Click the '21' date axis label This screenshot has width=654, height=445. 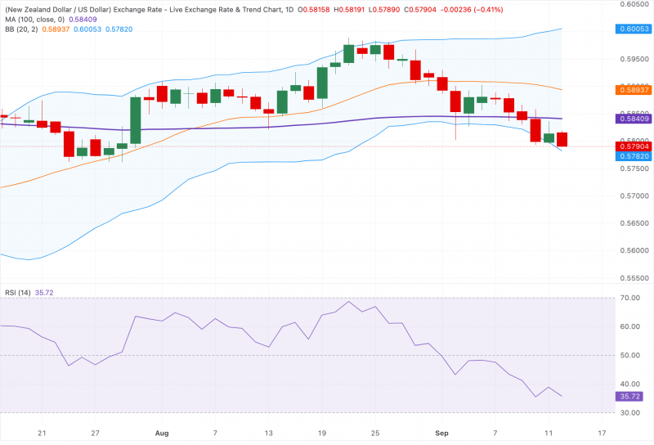(x=42, y=433)
